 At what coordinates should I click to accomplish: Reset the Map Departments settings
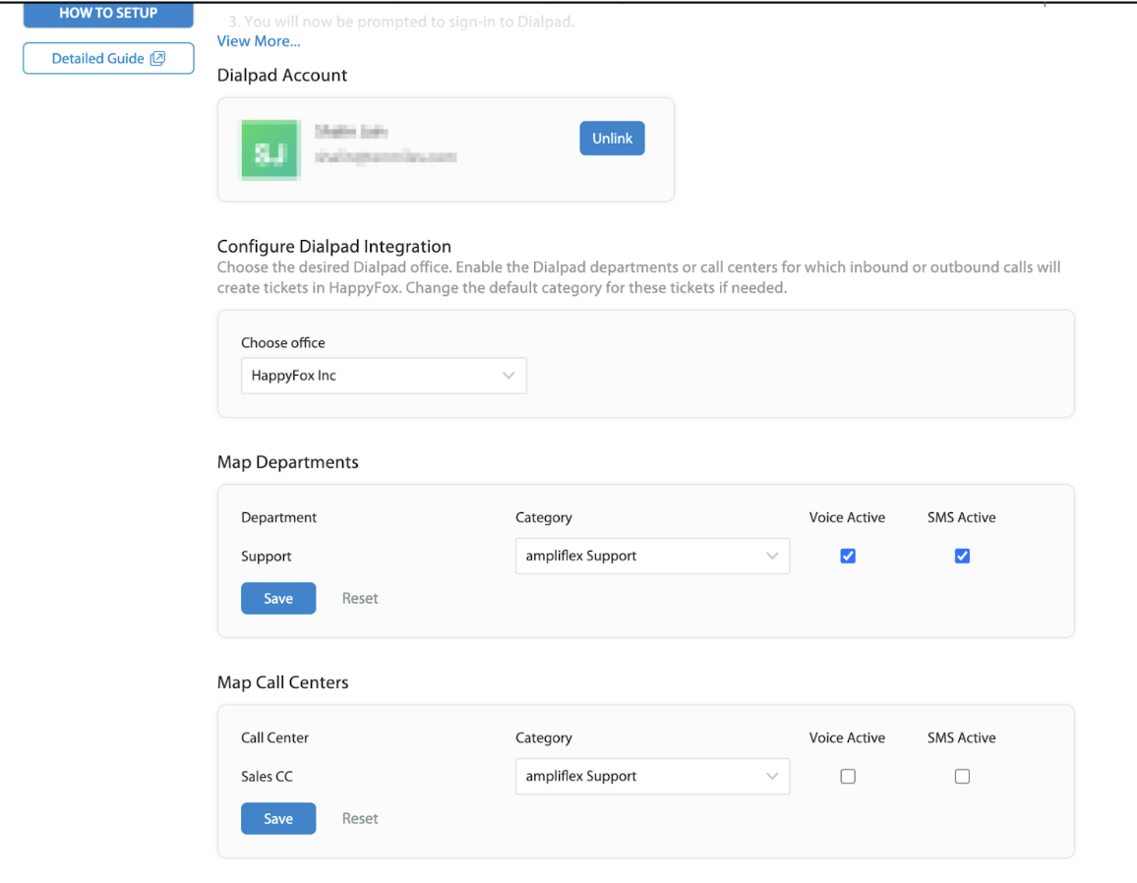click(360, 598)
